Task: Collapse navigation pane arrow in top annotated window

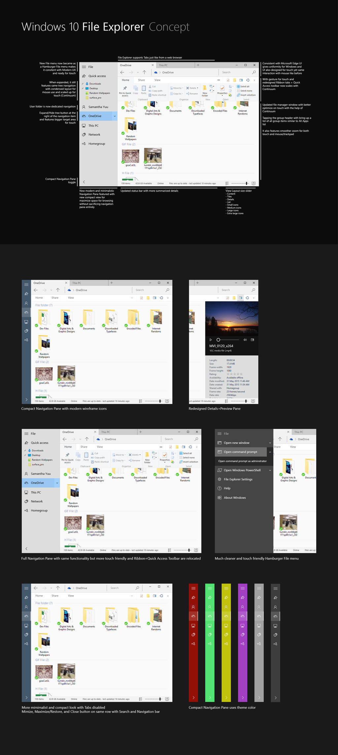Action: (x=84, y=182)
